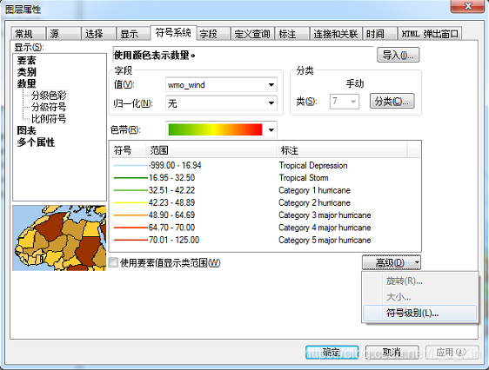
Task: Select the range -999.00 - 16.94
Action: (x=175, y=165)
